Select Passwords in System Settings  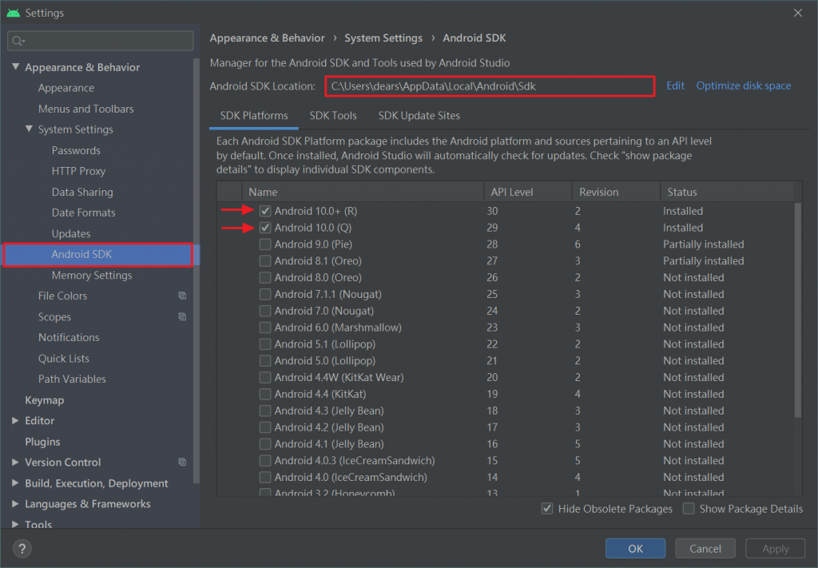pos(76,151)
